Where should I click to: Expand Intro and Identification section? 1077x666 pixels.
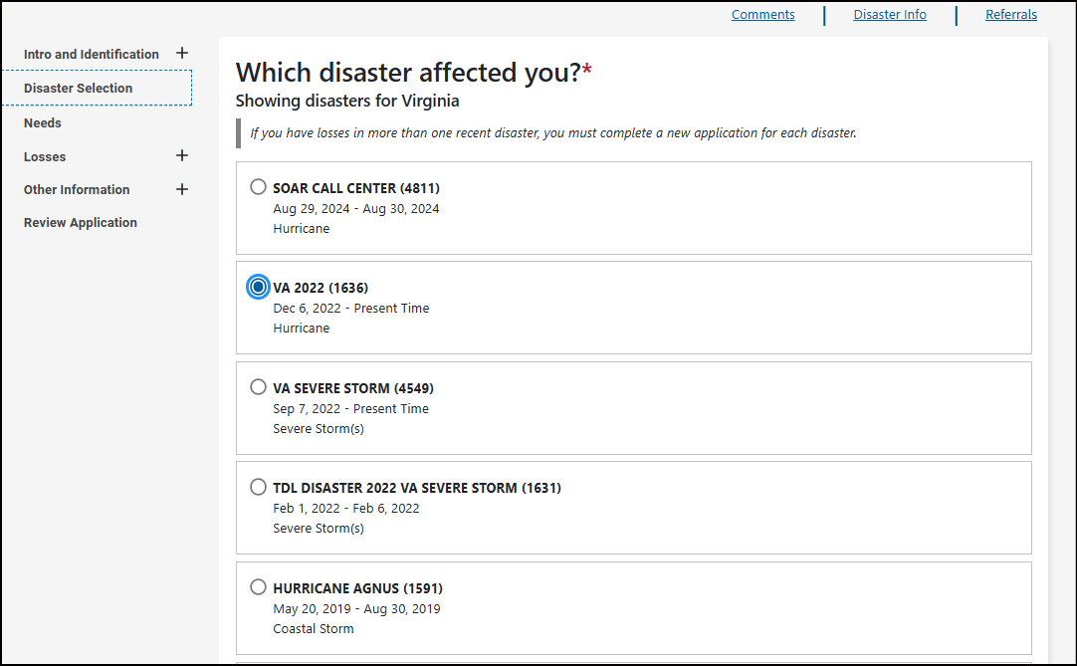click(182, 53)
